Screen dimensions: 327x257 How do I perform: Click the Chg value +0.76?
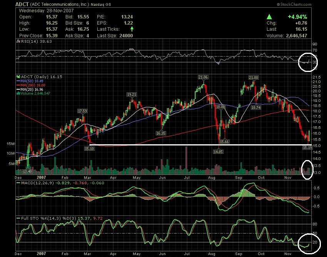tap(301, 23)
